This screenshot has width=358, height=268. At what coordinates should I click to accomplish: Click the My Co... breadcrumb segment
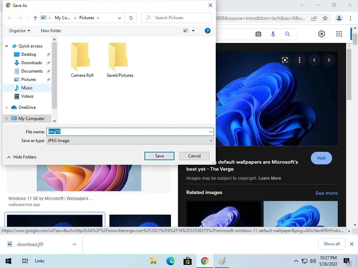coord(62,18)
